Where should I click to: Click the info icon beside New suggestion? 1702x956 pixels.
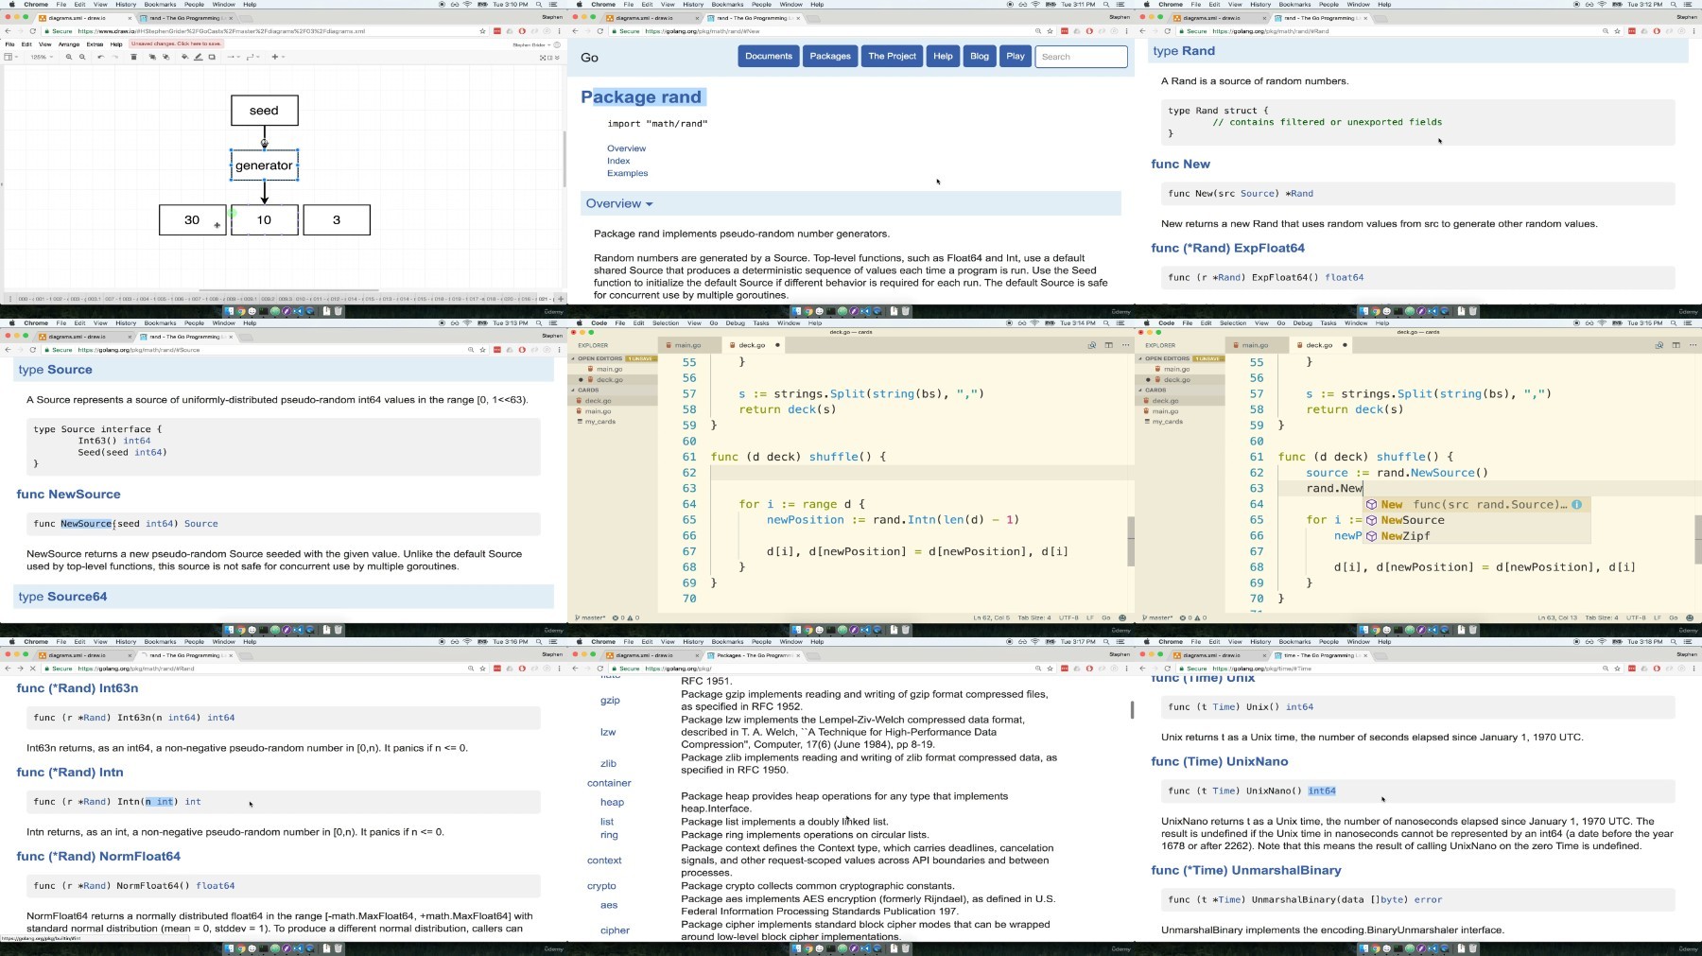click(x=1576, y=504)
